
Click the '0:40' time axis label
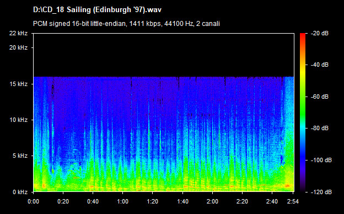(93, 201)
